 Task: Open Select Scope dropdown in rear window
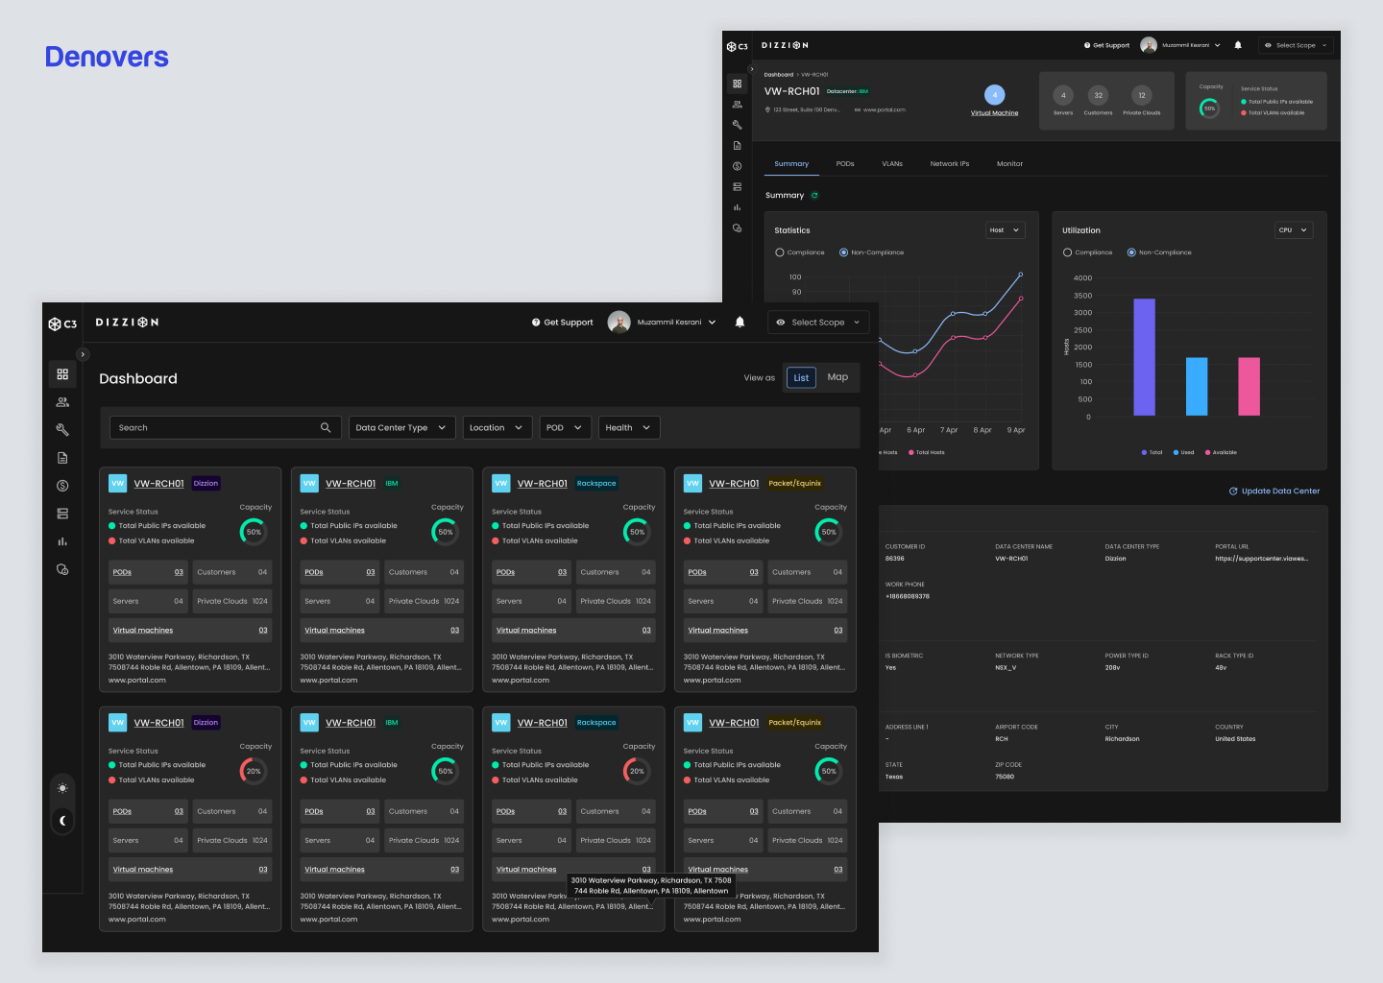coord(1296,45)
